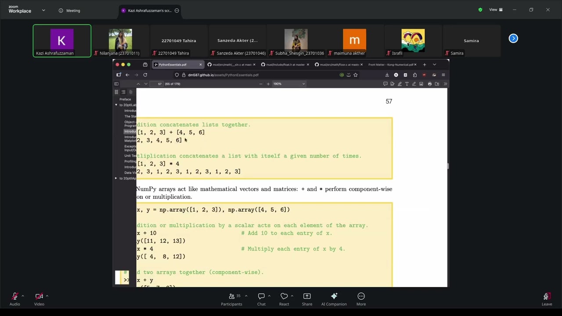Expand the Video options arrow
562x316 pixels.
[x=47, y=296]
